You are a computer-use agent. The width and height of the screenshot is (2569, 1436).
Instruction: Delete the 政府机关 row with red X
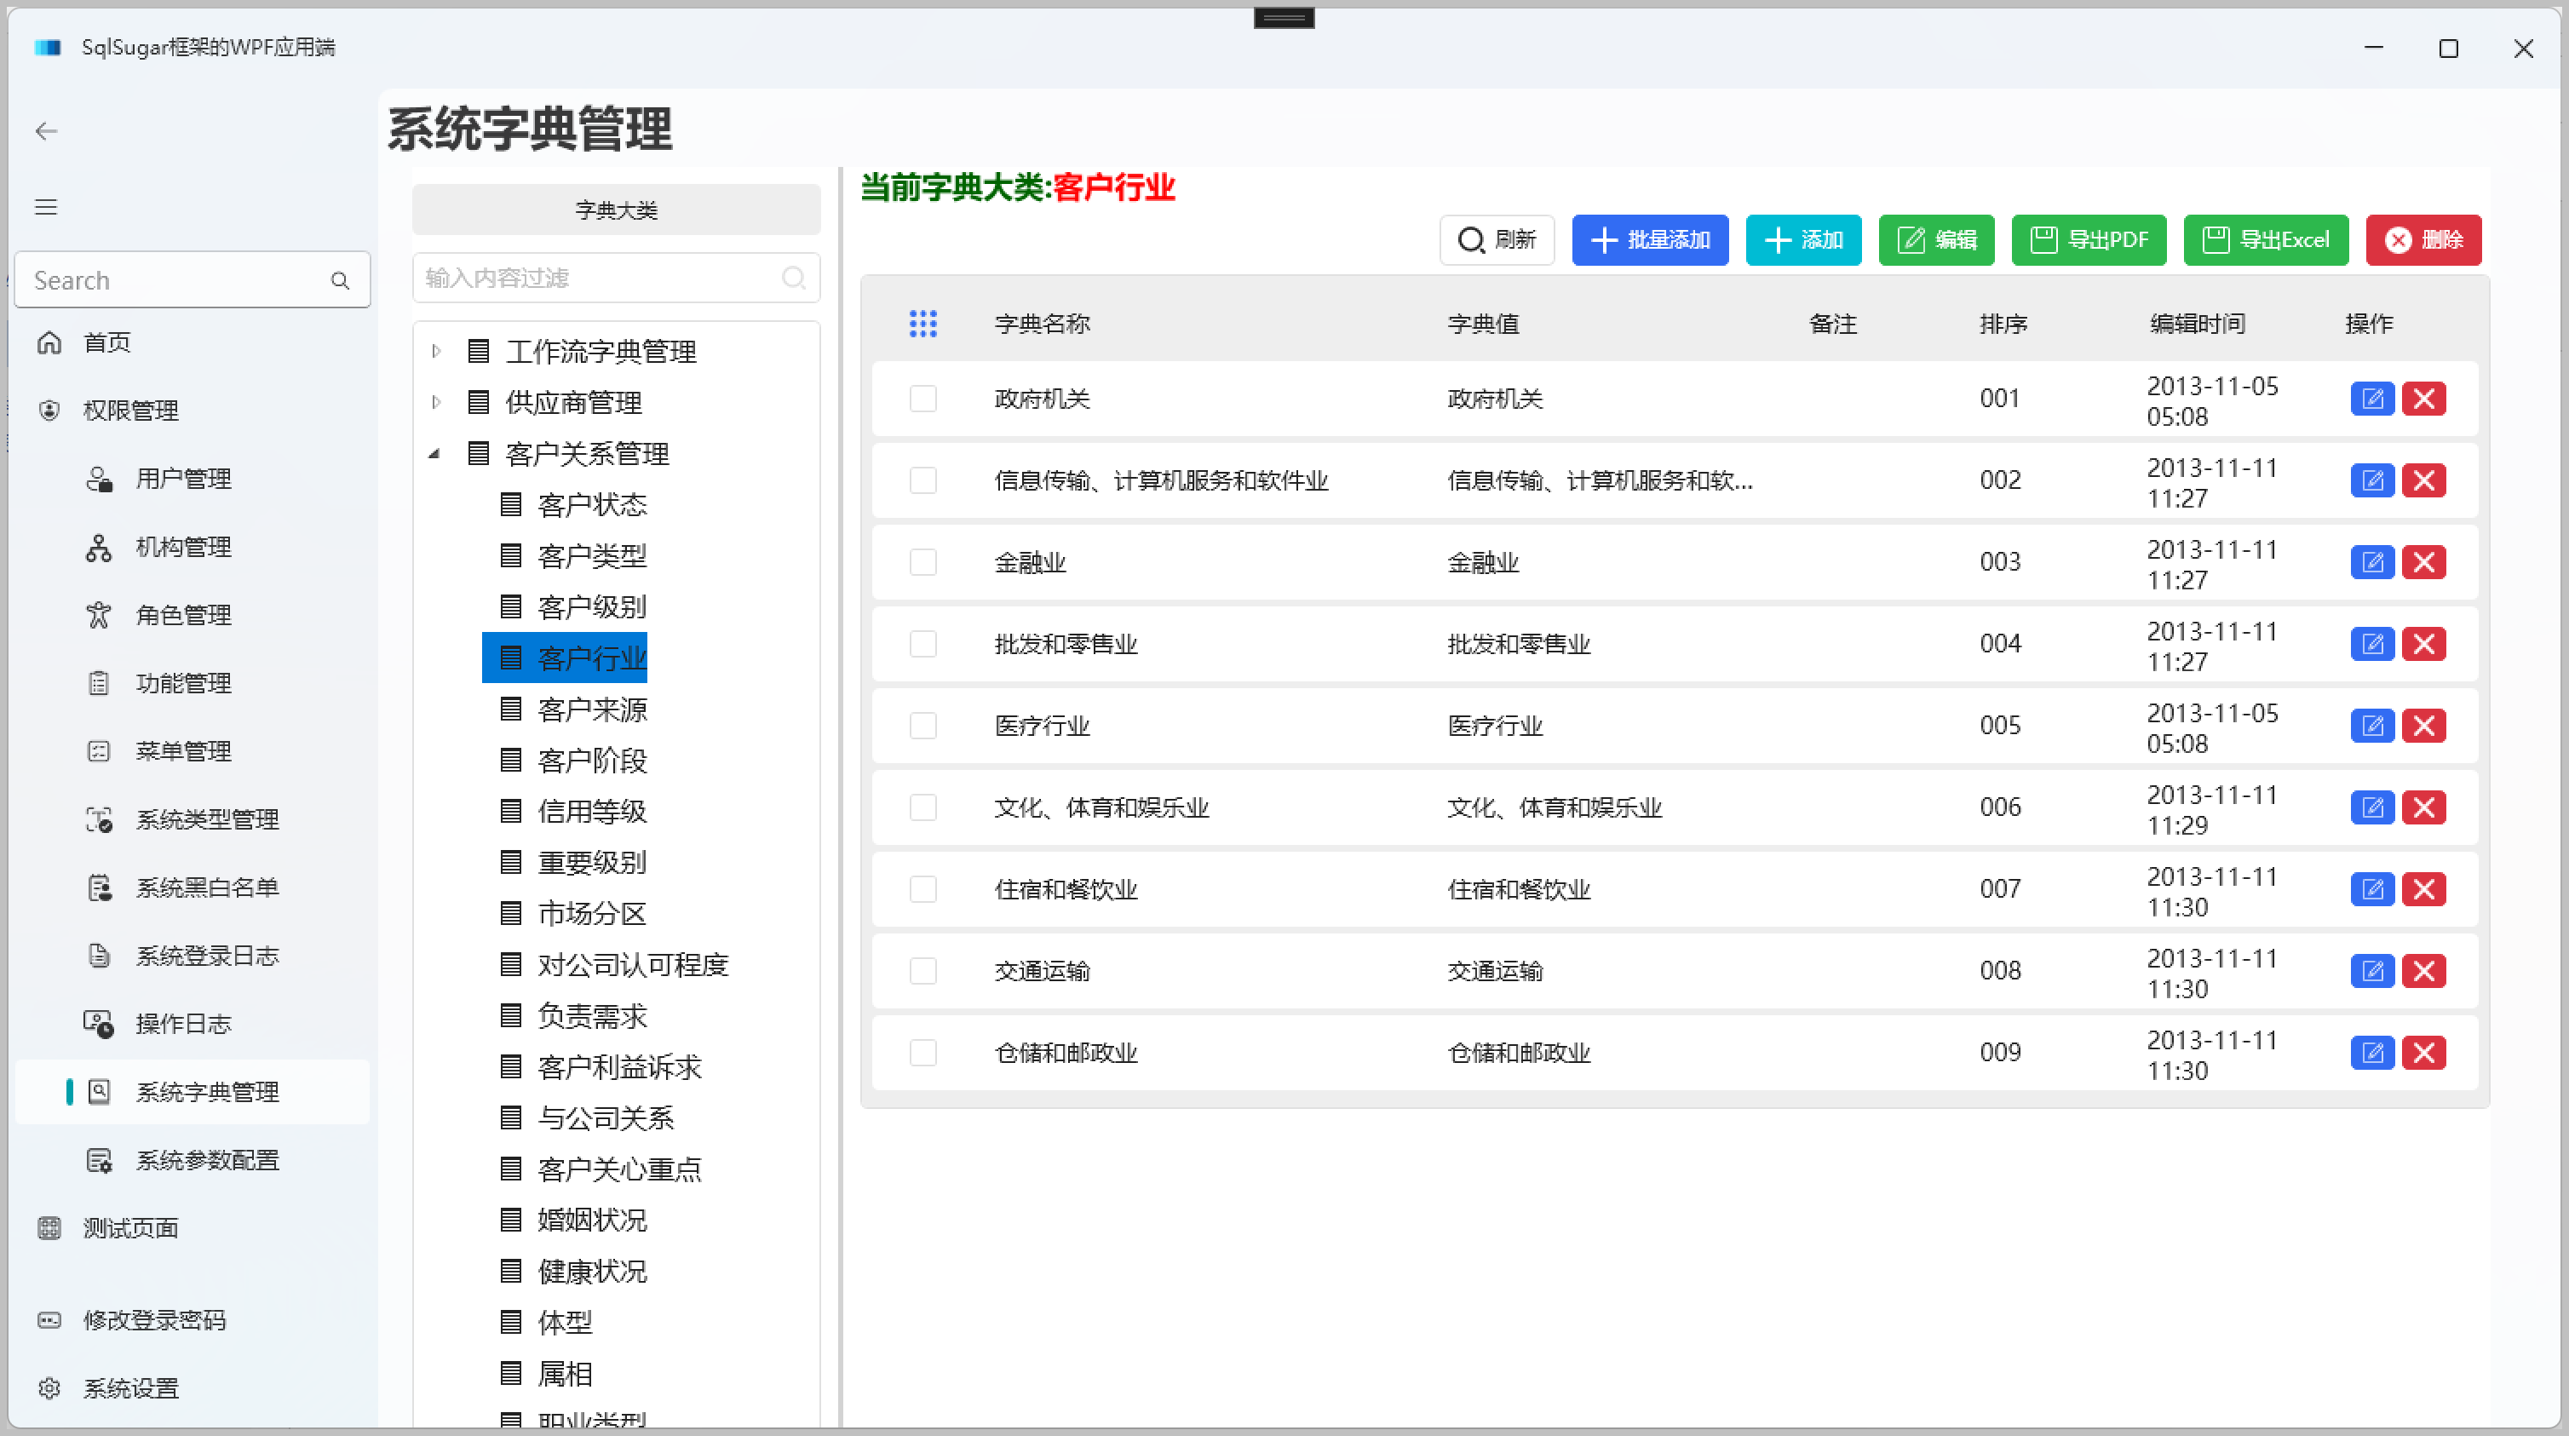pyautogui.click(x=2423, y=399)
